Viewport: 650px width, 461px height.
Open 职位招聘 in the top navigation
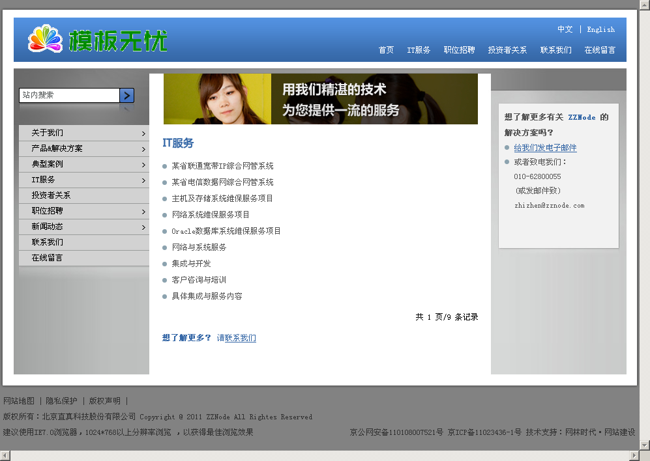[459, 50]
